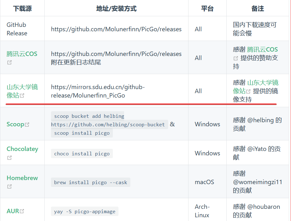The height and width of the screenshot is (221, 291).
Task: Click the 平台 column header
Action: point(207,8)
